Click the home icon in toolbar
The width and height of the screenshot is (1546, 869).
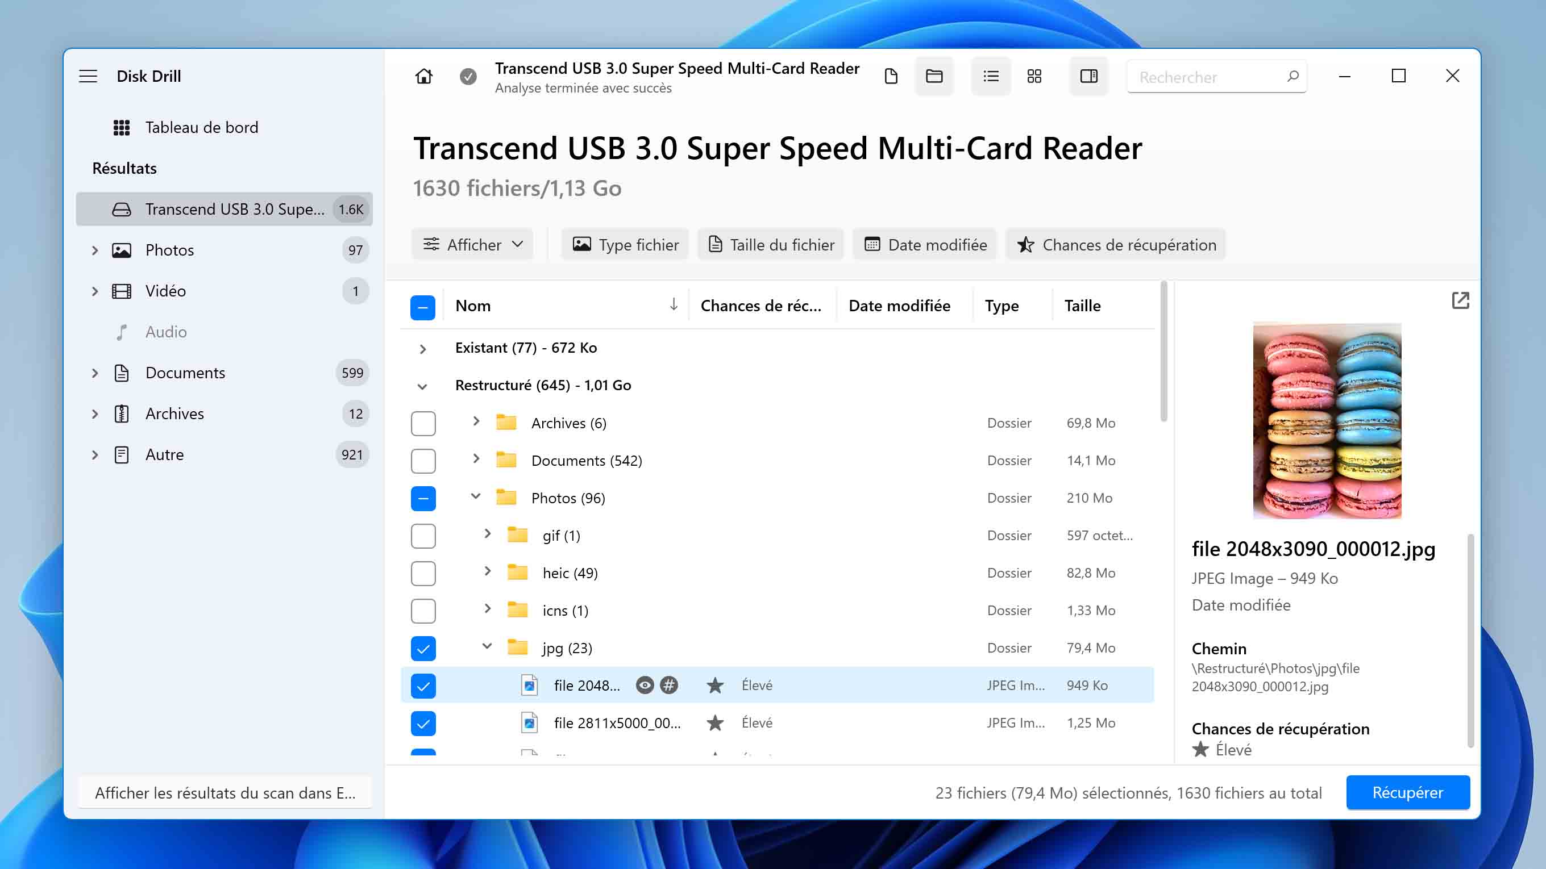[423, 76]
